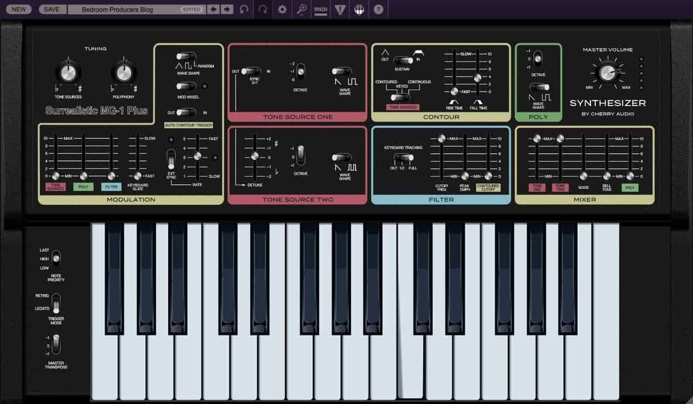693x404 pixels.
Task: Open the MIDI mapping icon
Action: [320, 9]
